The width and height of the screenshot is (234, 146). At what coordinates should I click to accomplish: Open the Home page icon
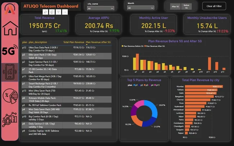point(10,28)
